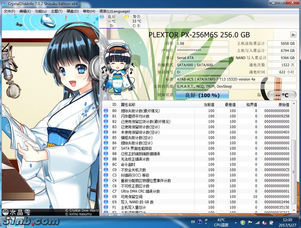Go to next disk with arrow button
Screen dimensions: 301x228
293,35
